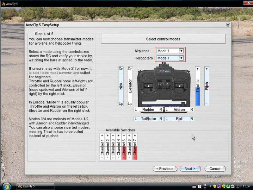Image resolution: width=253 pixels, height=190 pixels.
Task: Open the Windows Start orb
Action: coord(7,186)
